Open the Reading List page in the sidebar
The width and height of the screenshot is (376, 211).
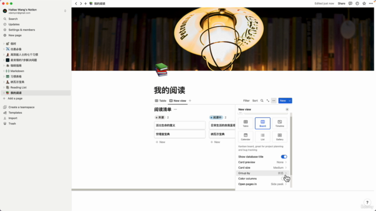pyautogui.click(x=18, y=87)
